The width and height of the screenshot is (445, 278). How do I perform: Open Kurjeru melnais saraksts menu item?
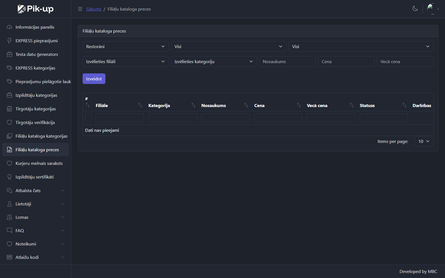click(35, 163)
